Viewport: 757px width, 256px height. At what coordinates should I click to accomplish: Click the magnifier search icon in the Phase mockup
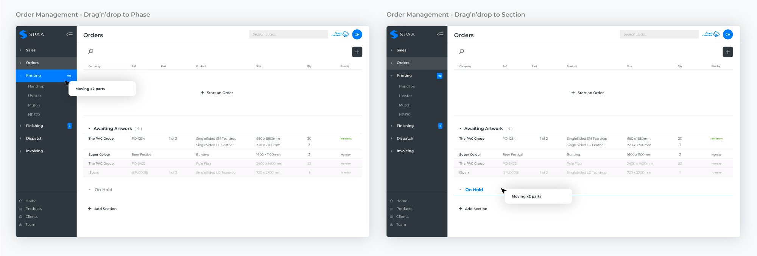(x=91, y=51)
